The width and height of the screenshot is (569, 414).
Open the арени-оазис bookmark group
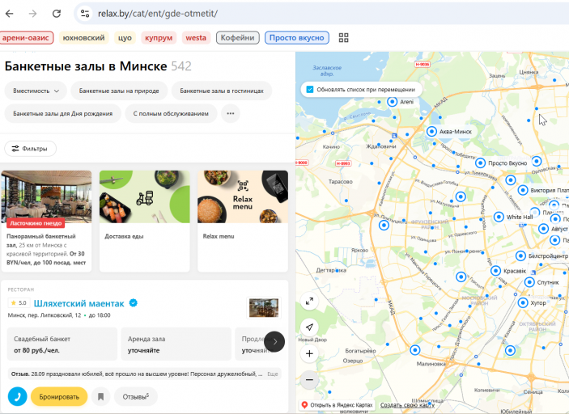tap(26, 38)
